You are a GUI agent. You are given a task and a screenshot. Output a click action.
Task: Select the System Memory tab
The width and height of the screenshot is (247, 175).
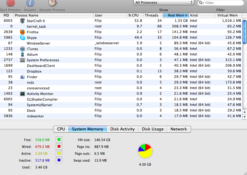[87, 129]
